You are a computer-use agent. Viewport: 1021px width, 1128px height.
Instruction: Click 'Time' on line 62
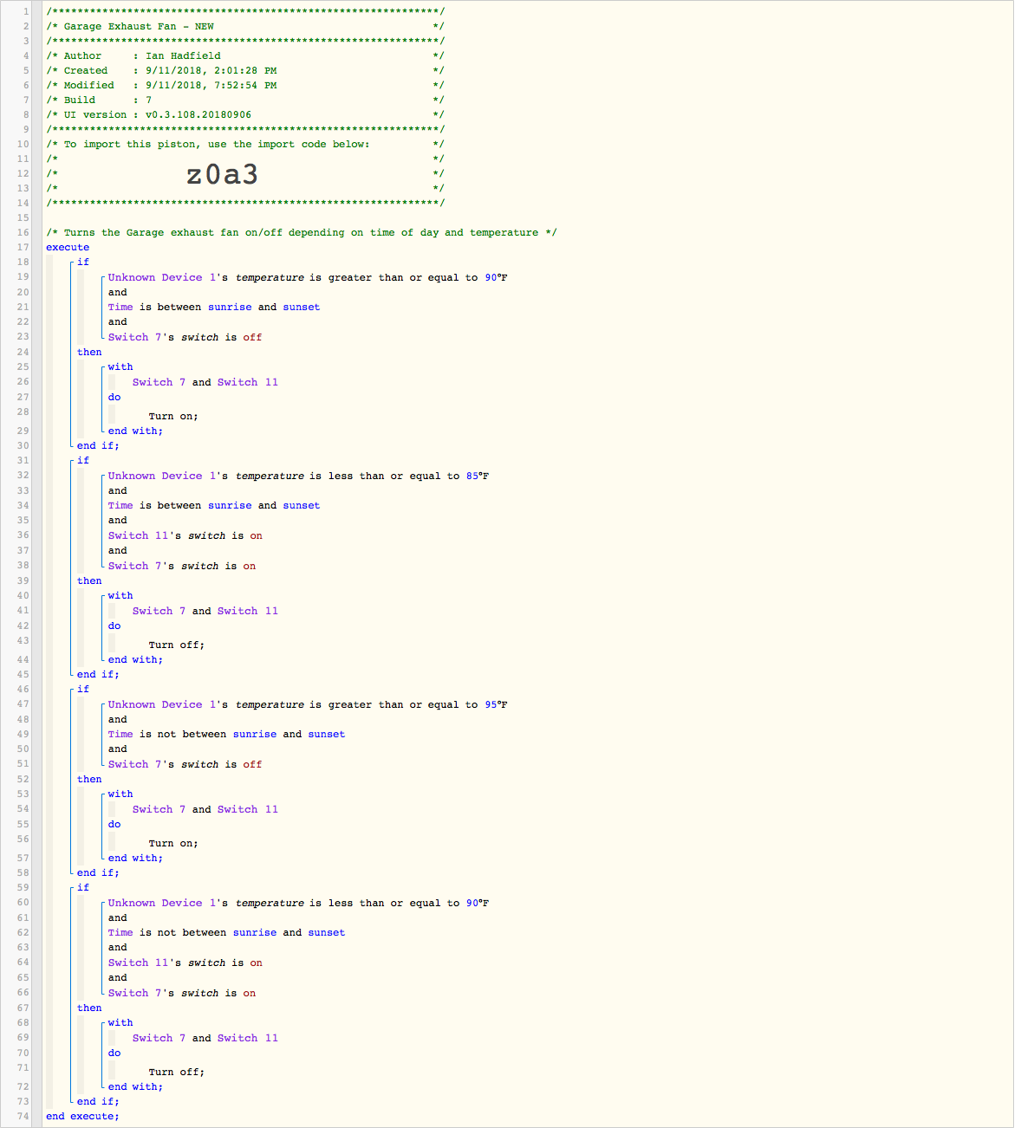click(x=120, y=932)
